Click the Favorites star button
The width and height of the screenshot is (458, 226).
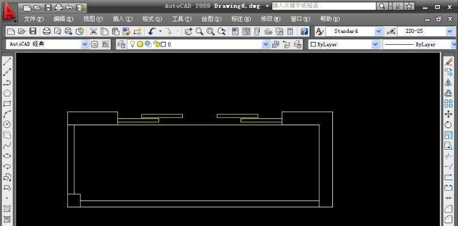[x=409, y=6]
